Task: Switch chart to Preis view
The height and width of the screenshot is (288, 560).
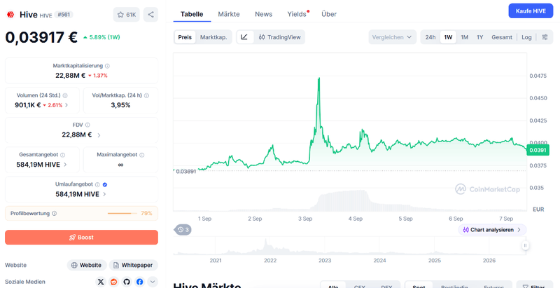Action: [x=185, y=37]
